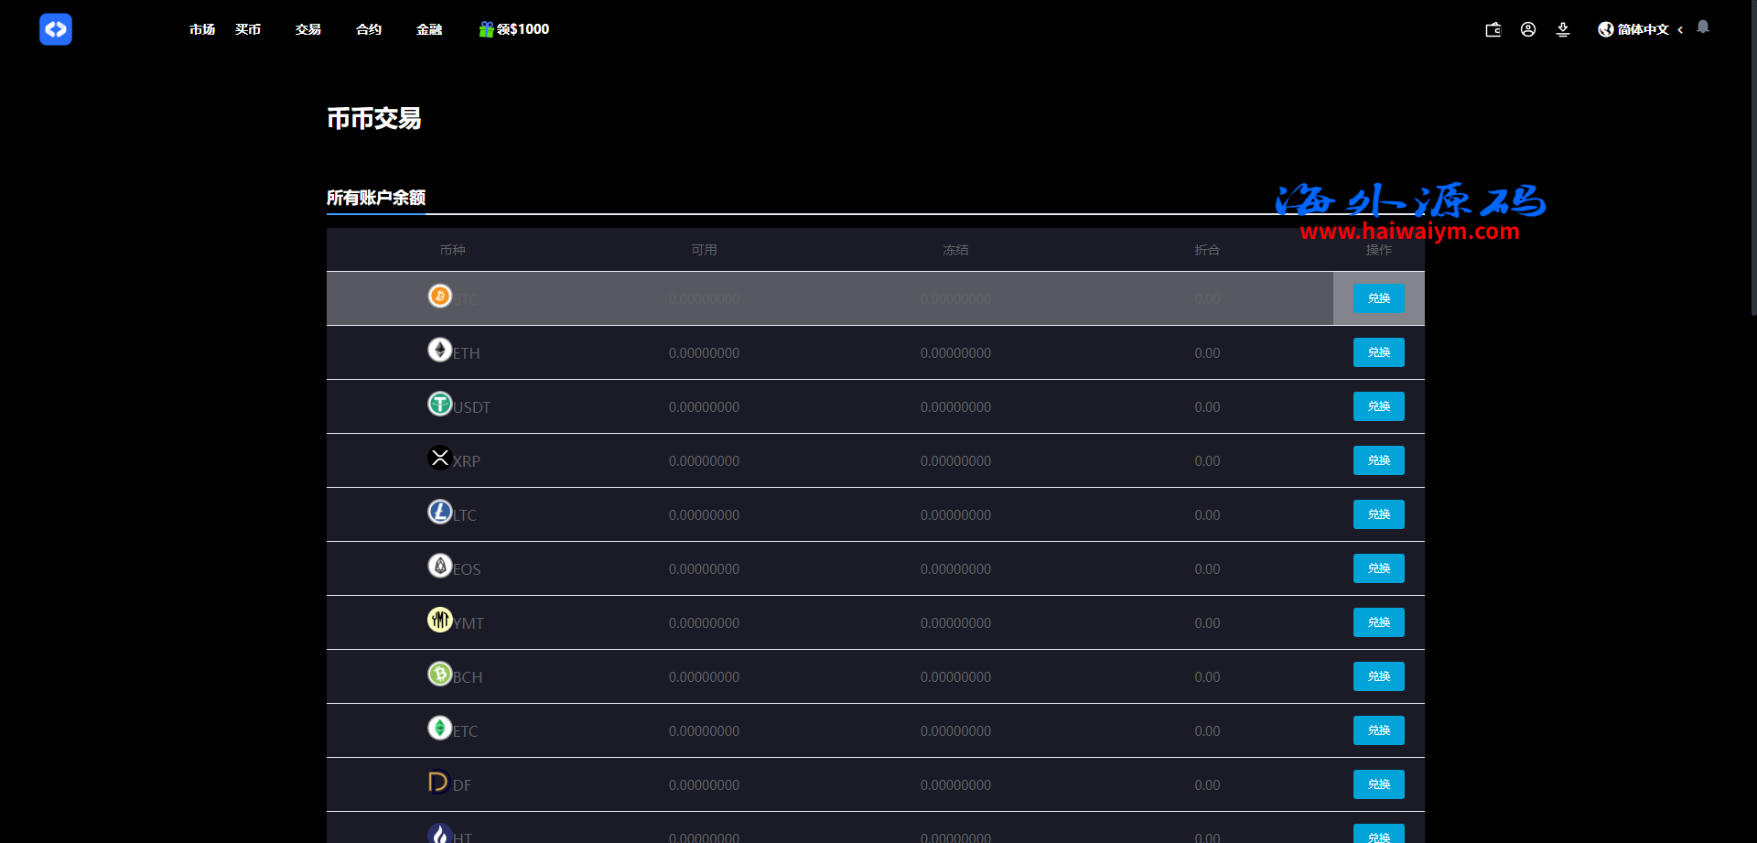Open the notifications bell
The image size is (1757, 843).
1702,27
